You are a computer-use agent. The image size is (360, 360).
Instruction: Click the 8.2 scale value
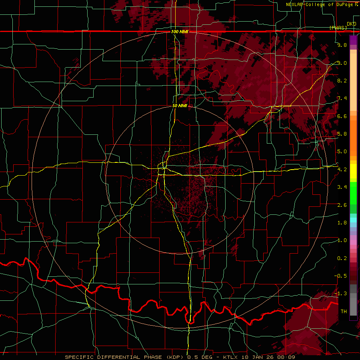pyautogui.click(x=342, y=80)
